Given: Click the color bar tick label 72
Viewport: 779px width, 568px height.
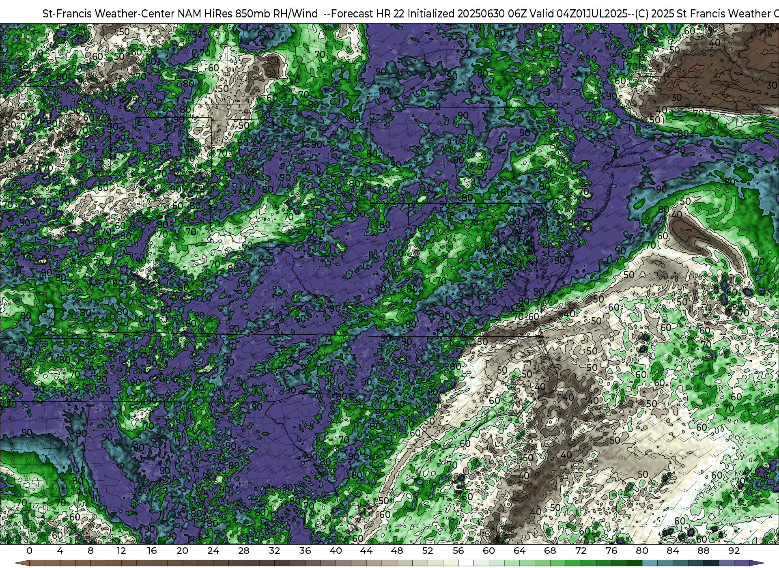Looking at the screenshot, I should point(581,551).
